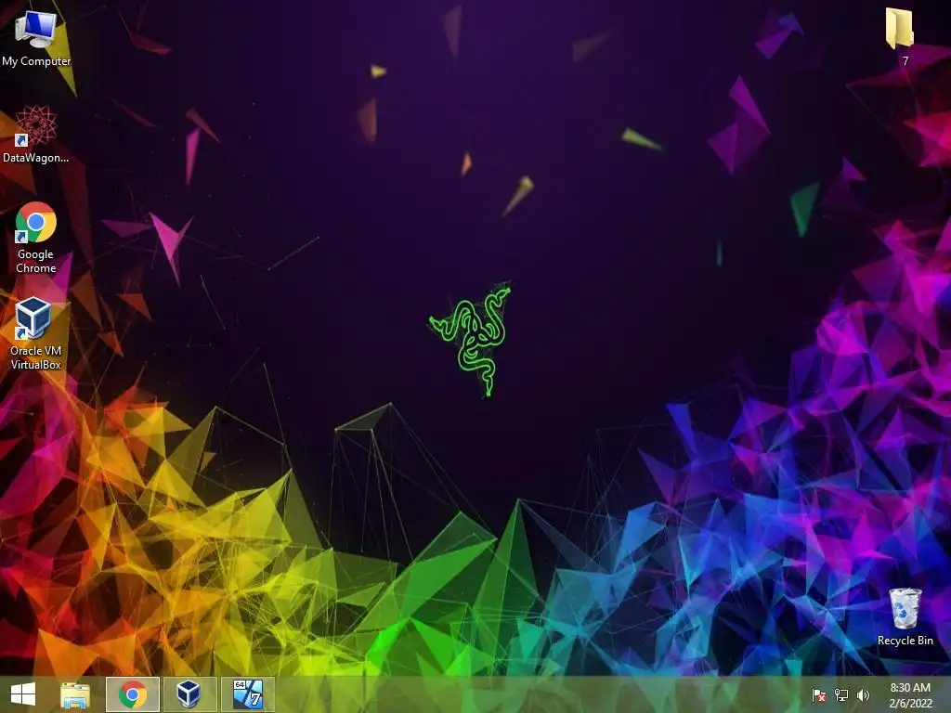Open network status icon in tray

[841, 694]
